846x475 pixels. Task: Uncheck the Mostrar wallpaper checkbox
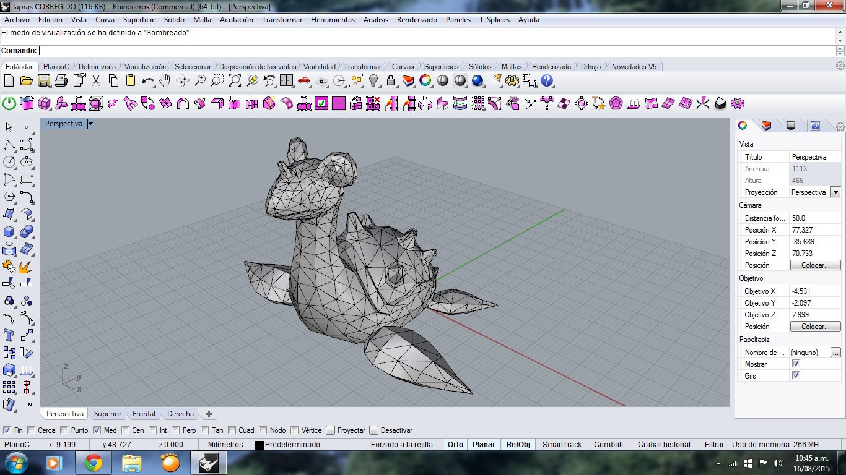pos(796,364)
